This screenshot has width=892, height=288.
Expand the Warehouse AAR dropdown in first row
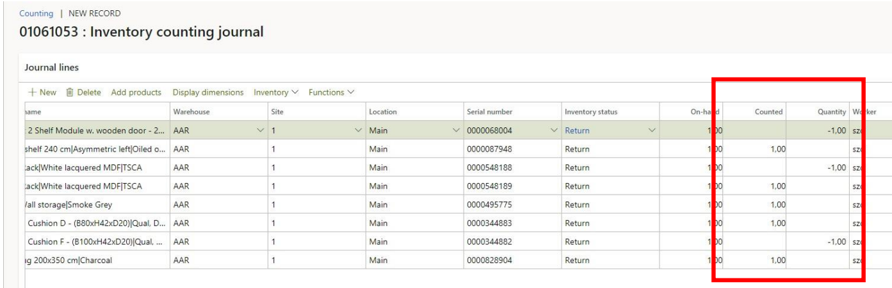(260, 131)
